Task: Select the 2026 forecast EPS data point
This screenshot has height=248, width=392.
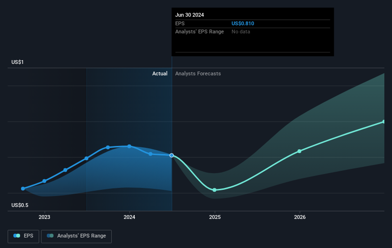Action: [x=299, y=151]
